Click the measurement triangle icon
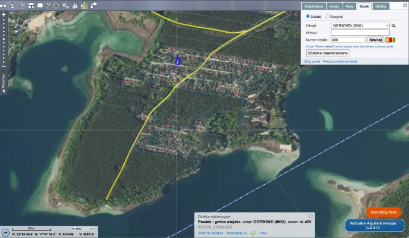This screenshot has width=409, height=238. point(75,6)
